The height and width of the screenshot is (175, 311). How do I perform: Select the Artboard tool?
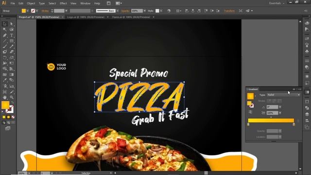pos(5,92)
